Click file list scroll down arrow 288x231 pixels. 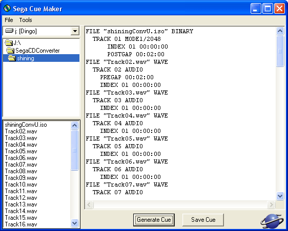click(75, 223)
